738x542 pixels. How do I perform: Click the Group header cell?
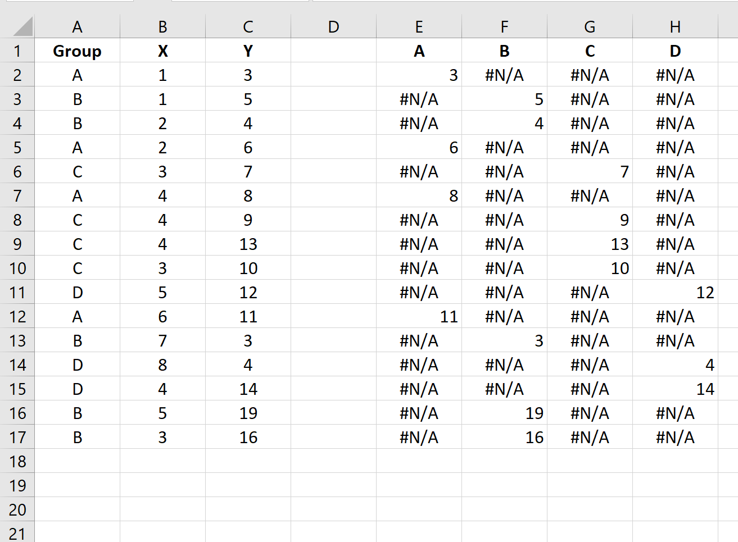[x=78, y=51]
